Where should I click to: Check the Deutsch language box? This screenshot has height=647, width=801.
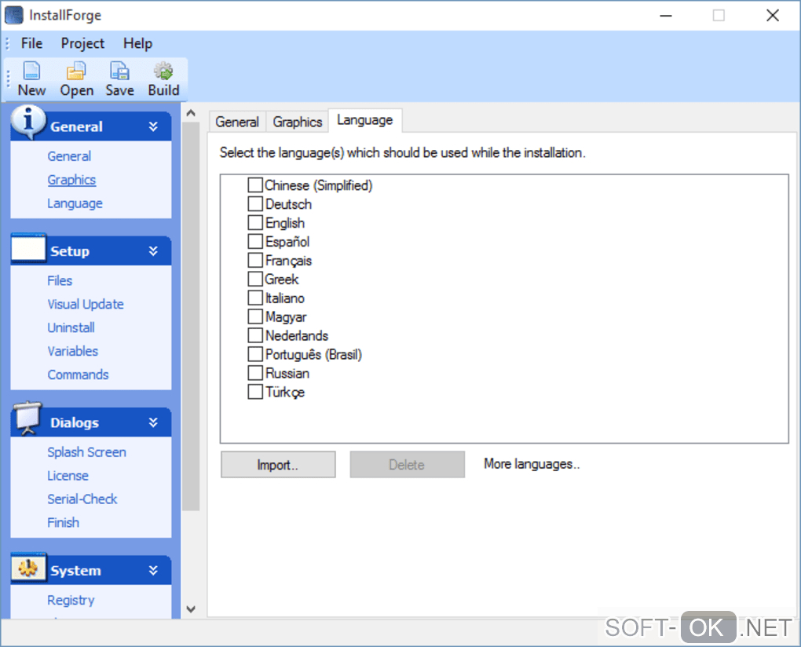[x=255, y=203]
